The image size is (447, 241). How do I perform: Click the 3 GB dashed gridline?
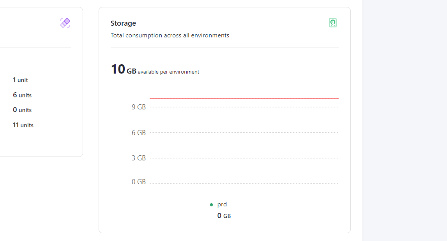point(244,158)
